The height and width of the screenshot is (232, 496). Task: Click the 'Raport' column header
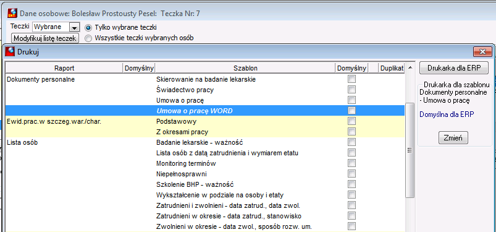pyautogui.click(x=64, y=68)
